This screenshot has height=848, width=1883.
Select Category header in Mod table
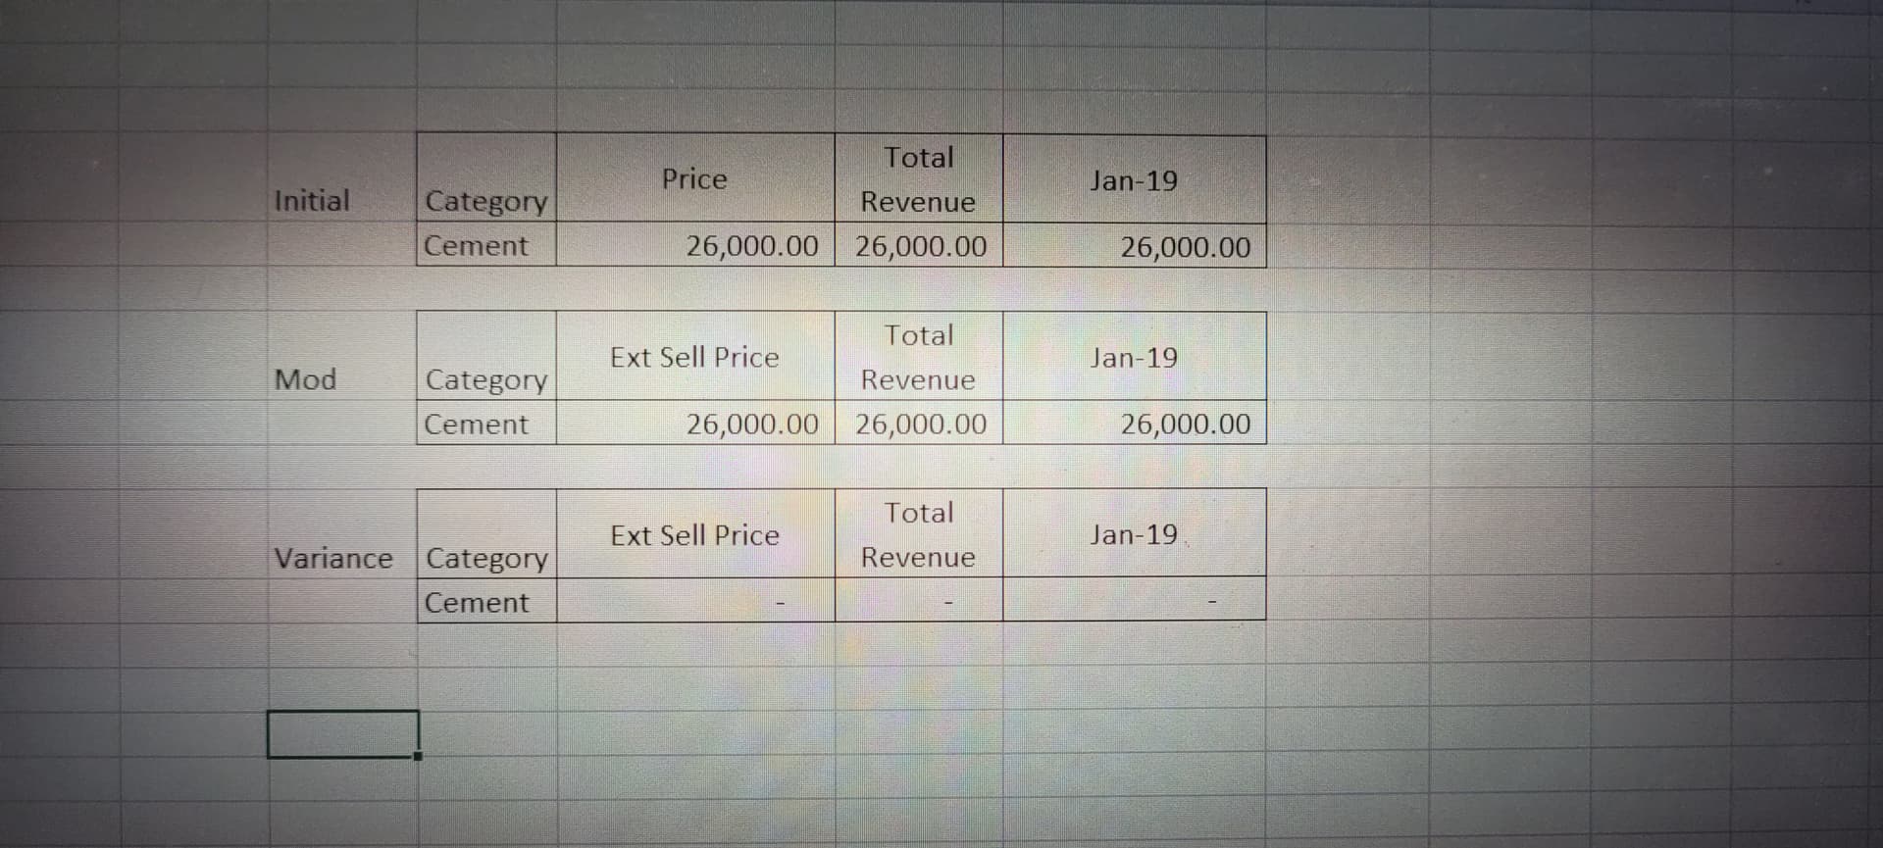(x=486, y=378)
